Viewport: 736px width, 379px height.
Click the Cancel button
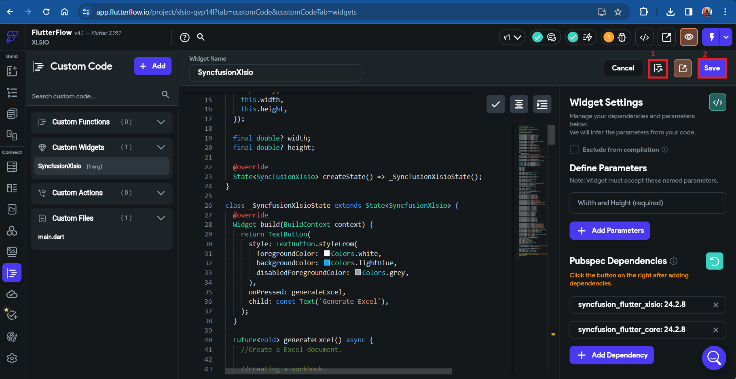(x=623, y=68)
